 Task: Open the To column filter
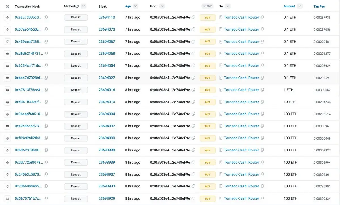(x=228, y=6)
